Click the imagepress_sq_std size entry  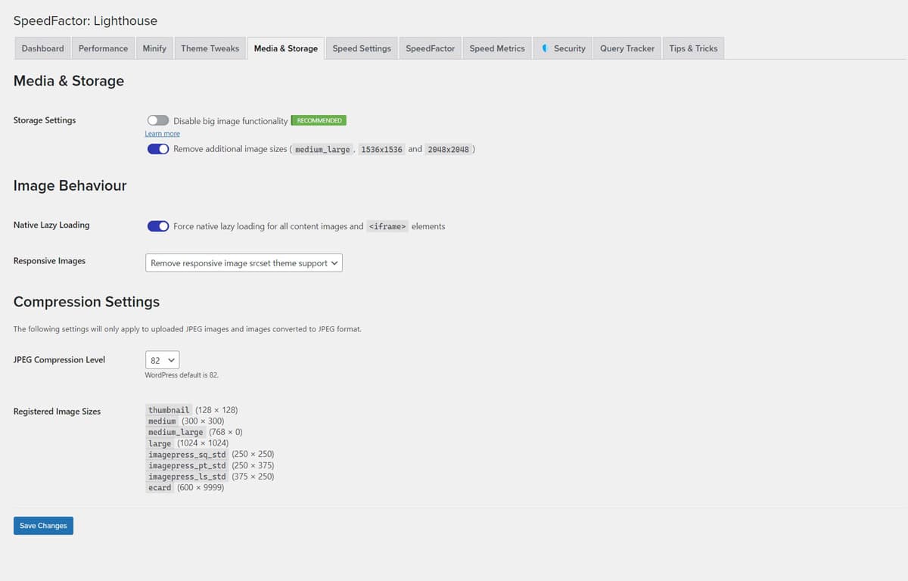(210, 455)
